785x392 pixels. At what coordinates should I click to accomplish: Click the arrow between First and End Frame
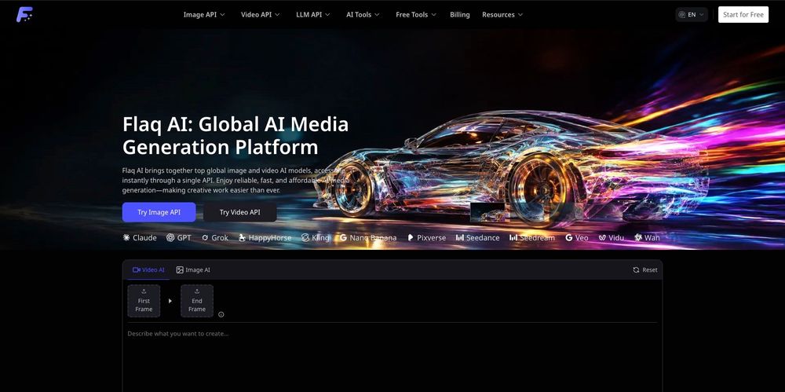tap(170, 301)
